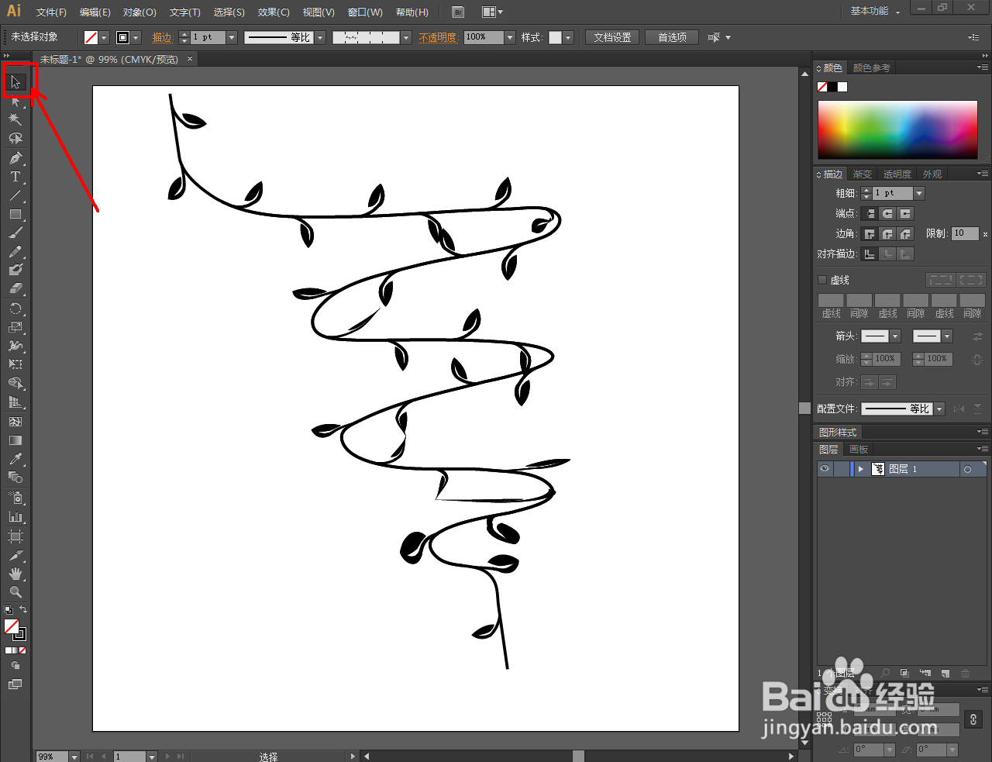This screenshot has width=992, height=762.
Task: Switch to the 颜色参考 tab
Action: pos(872,68)
